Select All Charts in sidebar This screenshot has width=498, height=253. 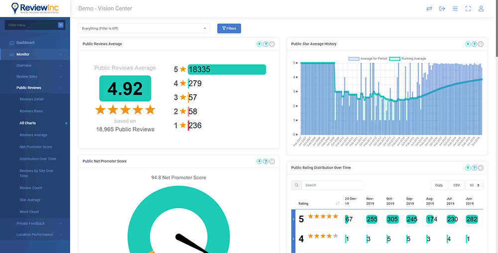(x=27, y=123)
